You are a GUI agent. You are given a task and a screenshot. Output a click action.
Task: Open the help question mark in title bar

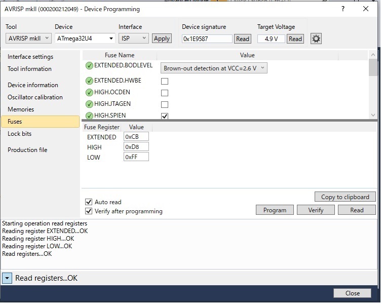(x=343, y=9)
